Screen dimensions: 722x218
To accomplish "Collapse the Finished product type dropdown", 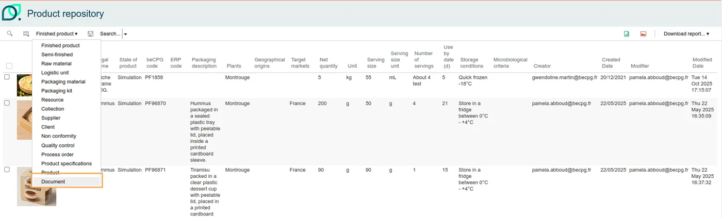I will pyautogui.click(x=57, y=34).
